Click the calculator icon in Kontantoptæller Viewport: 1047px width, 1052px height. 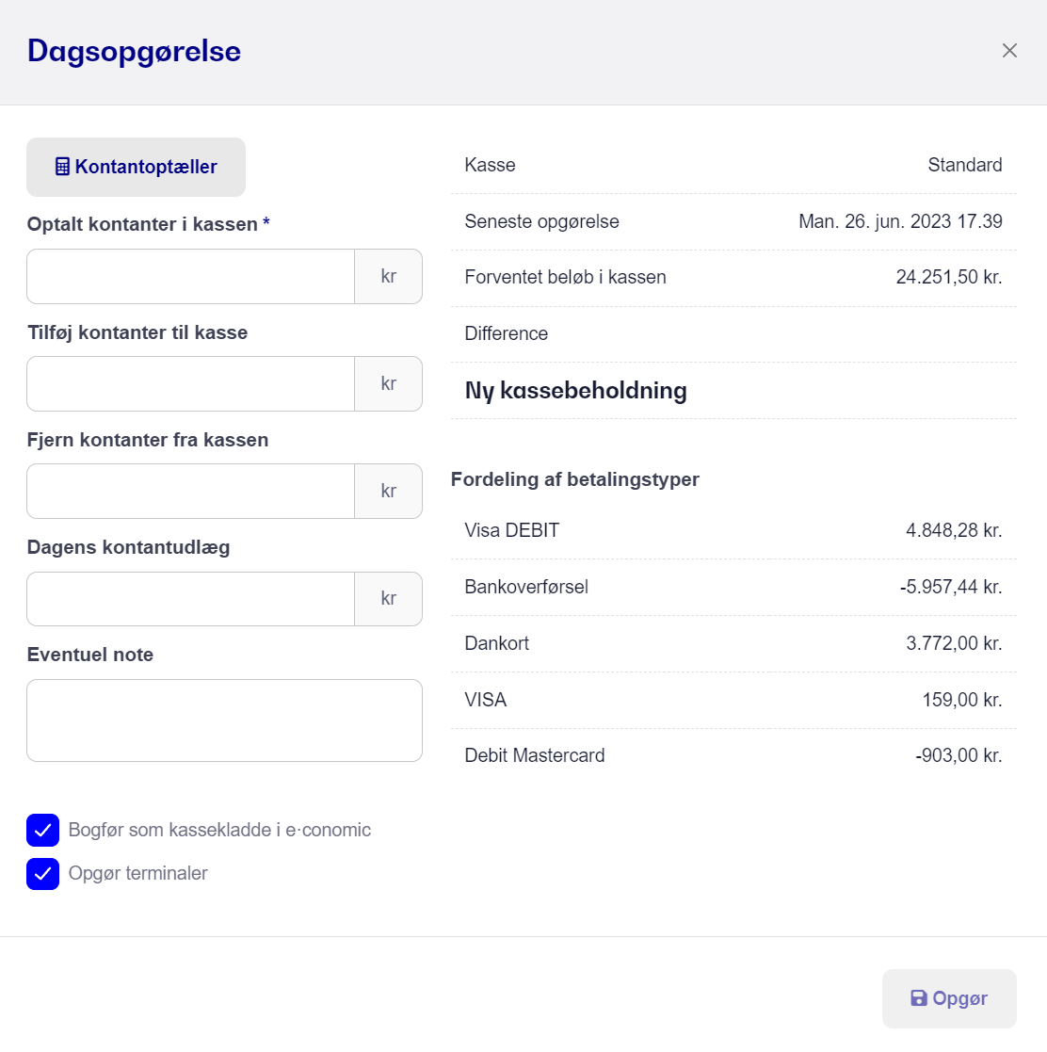point(62,167)
